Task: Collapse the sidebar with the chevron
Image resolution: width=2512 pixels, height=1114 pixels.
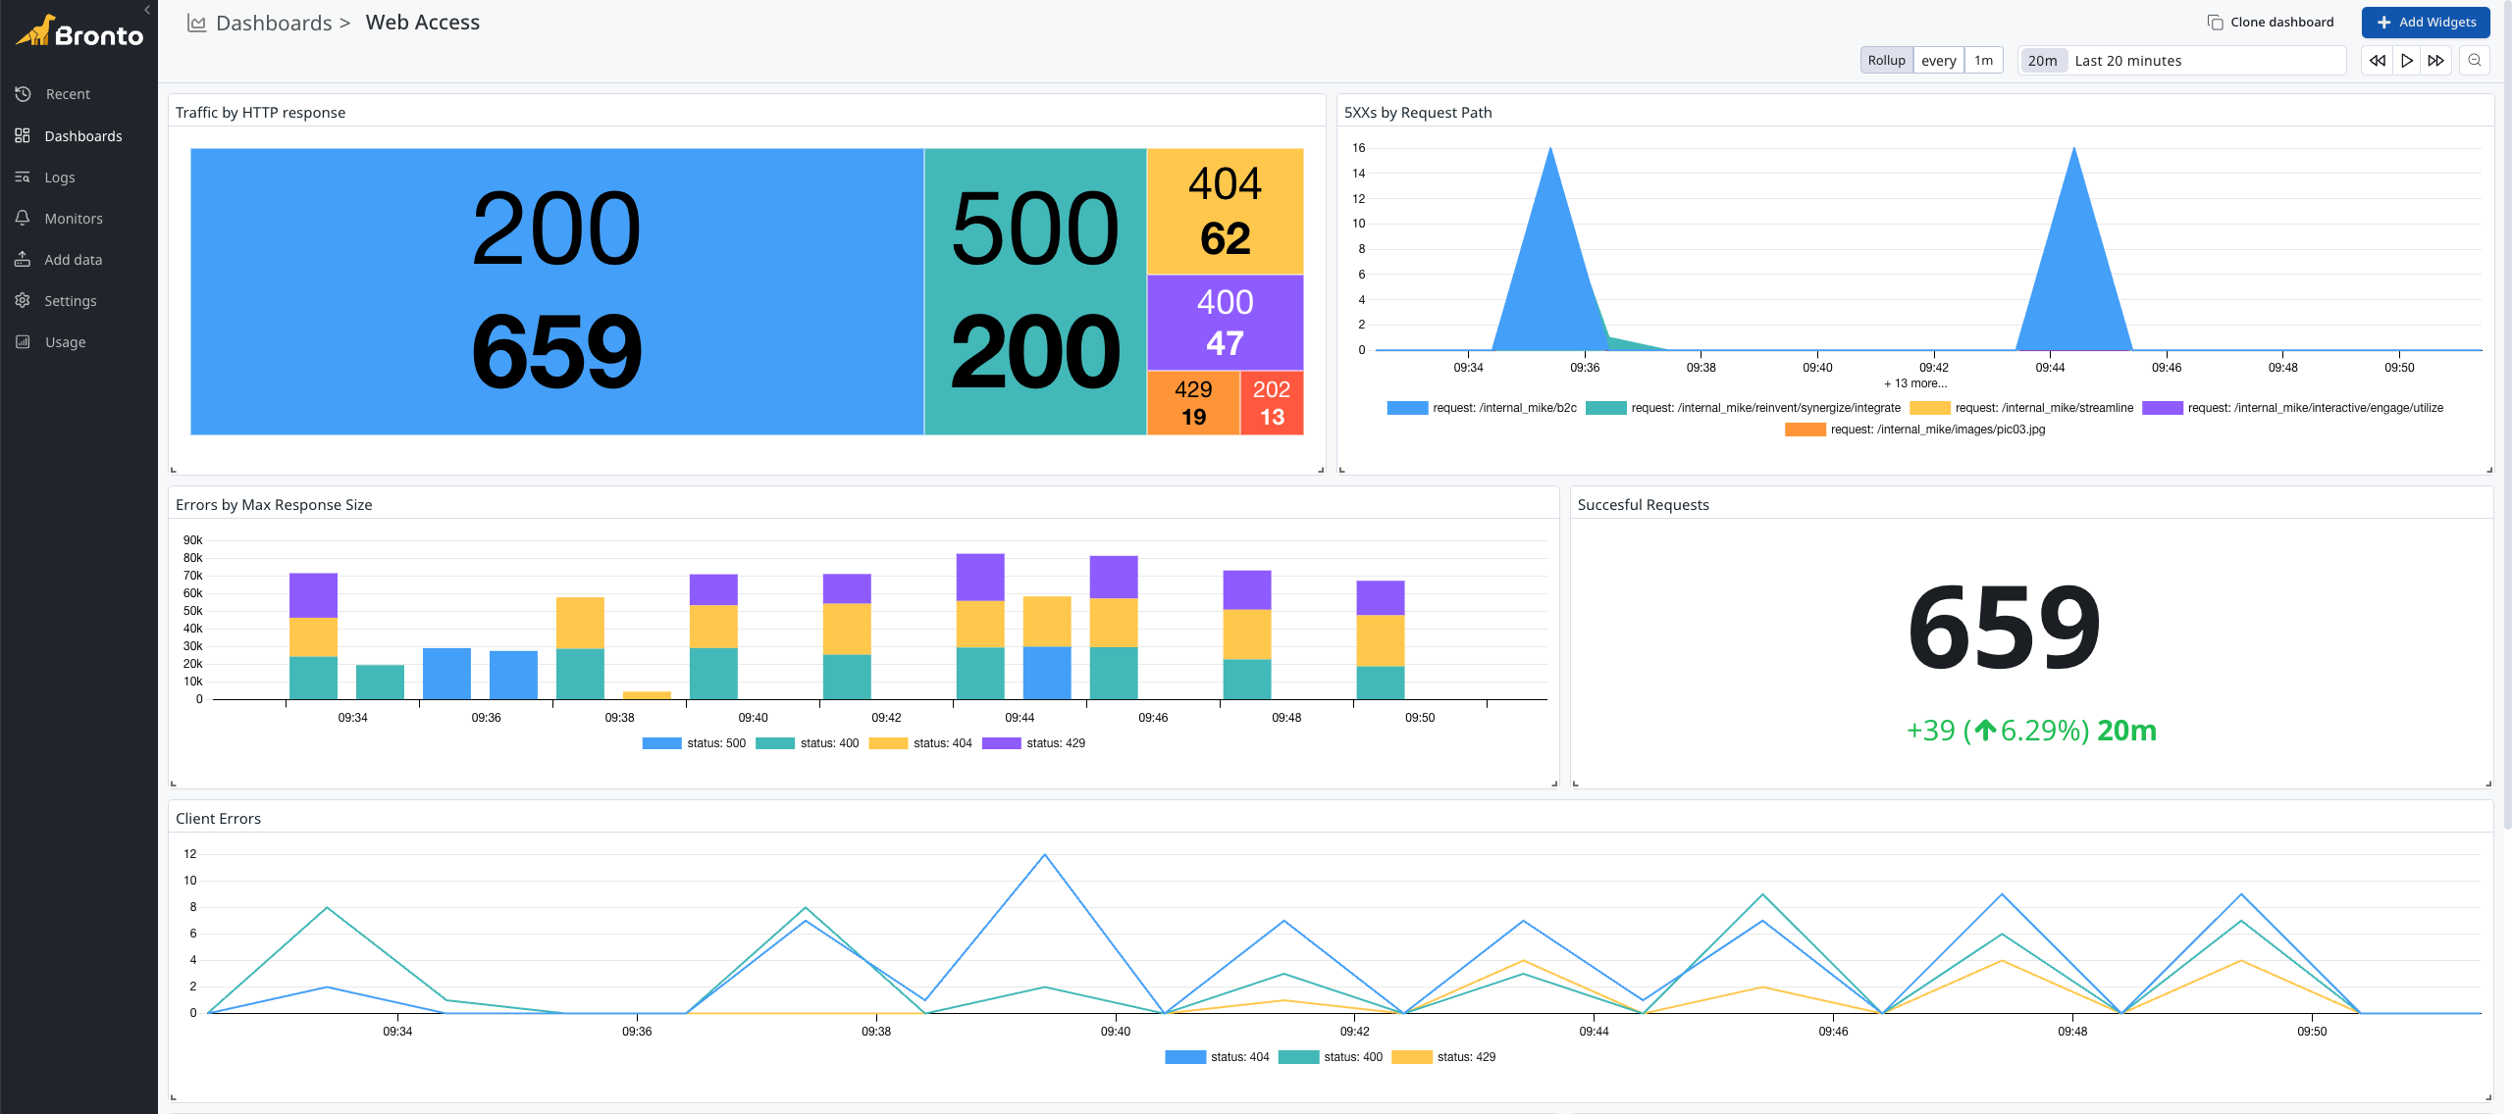Action: pos(147,10)
